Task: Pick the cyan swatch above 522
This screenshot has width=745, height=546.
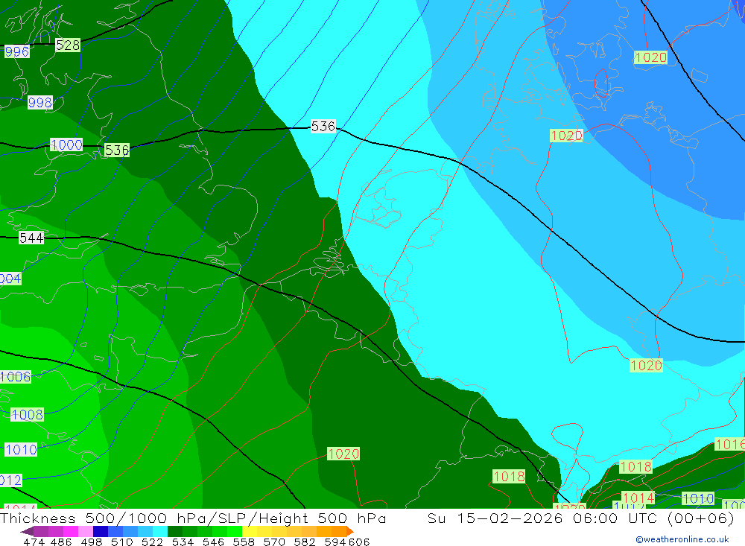Action: coord(160,531)
